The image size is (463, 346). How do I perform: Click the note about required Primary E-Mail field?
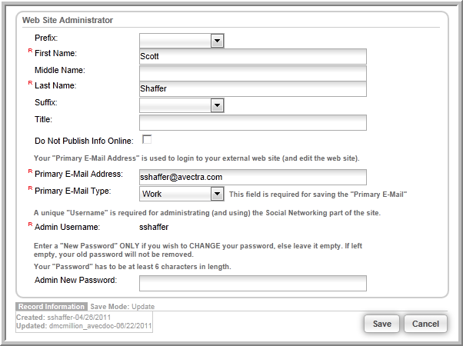pos(318,195)
